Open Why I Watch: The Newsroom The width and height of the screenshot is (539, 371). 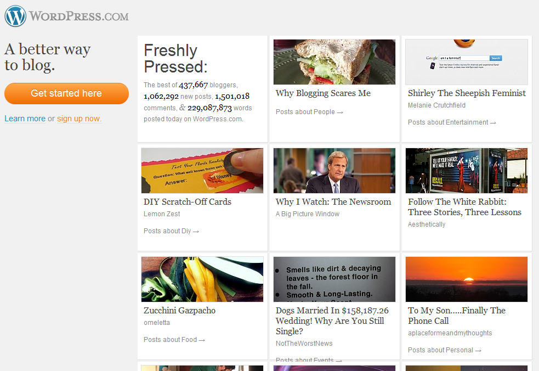(x=333, y=202)
